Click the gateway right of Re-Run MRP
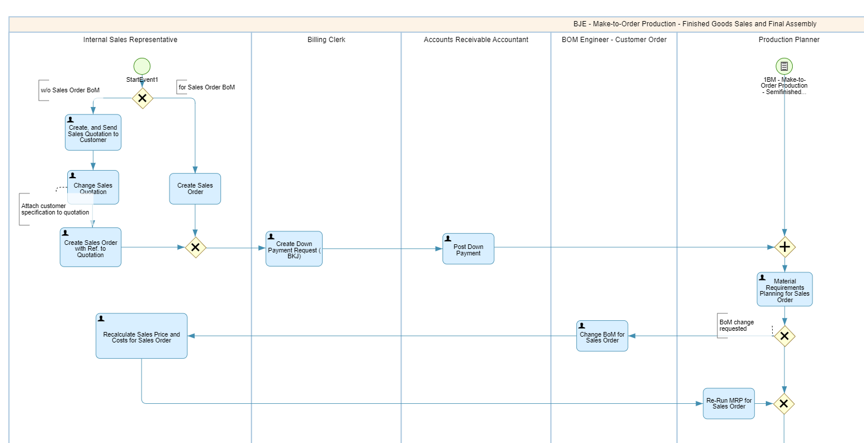864x443 pixels. pos(784,404)
